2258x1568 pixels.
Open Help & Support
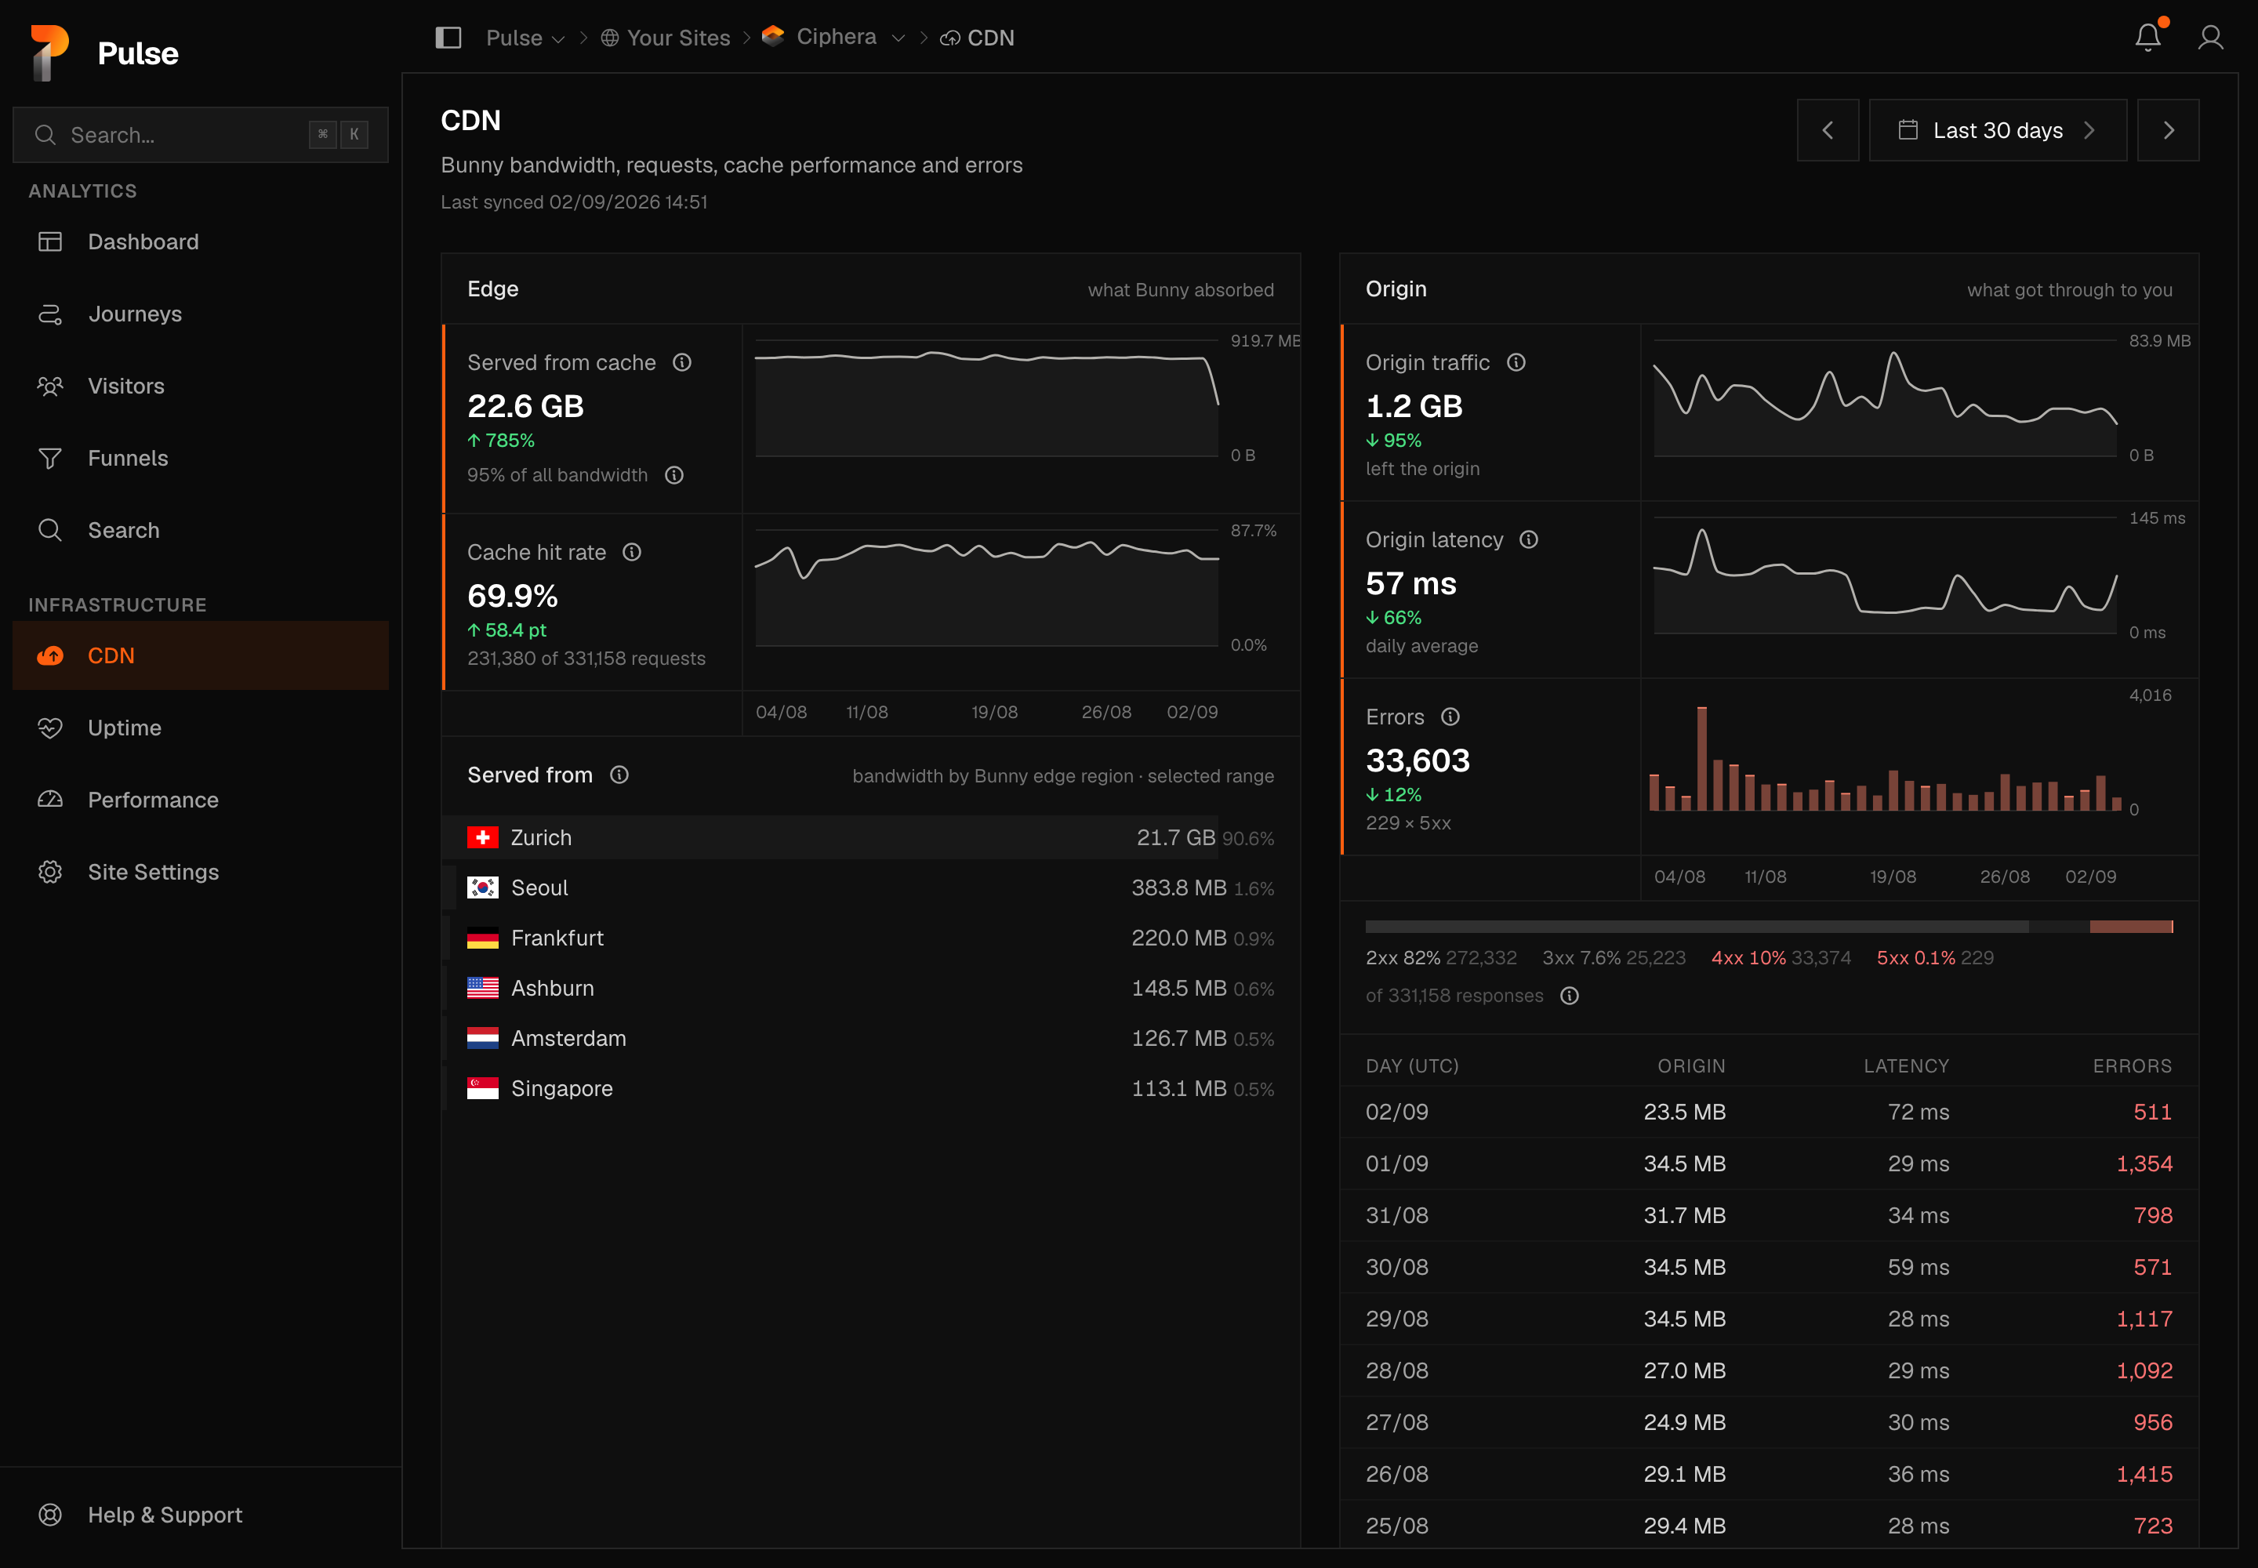[x=201, y=1515]
